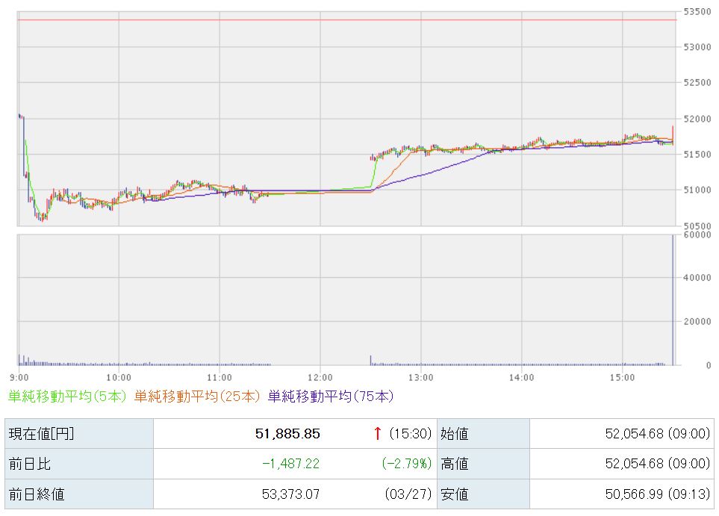This screenshot has width=719, height=516.
Task: Click the 12:00 label on the time axis
Action: pyautogui.click(x=320, y=377)
